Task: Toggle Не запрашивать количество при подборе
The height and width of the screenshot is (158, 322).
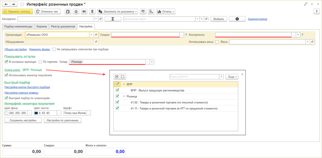Action: pyautogui.click(x=54, y=49)
